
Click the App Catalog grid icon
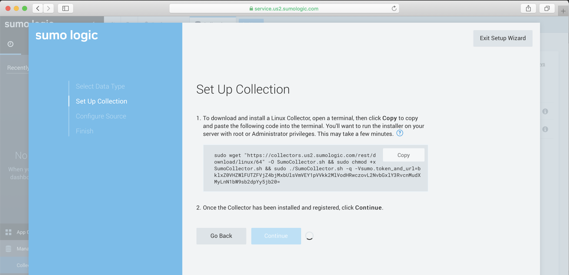(8, 232)
